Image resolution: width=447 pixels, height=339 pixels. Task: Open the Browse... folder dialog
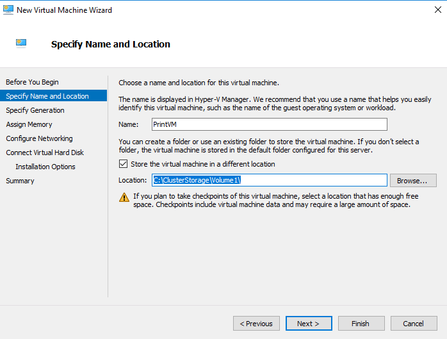tap(413, 181)
